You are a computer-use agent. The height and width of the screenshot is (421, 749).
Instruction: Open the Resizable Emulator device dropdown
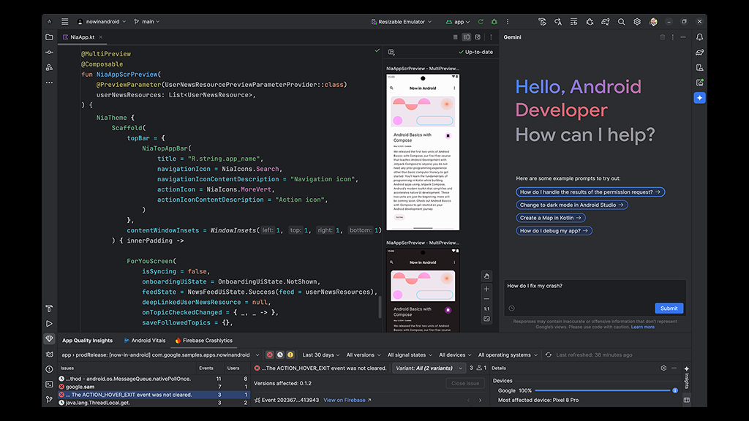click(402, 21)
